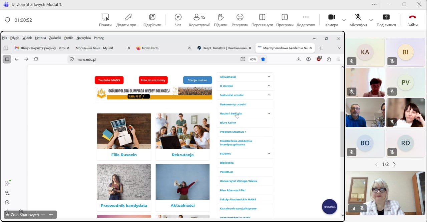
Task: Show the participants list
Action: pyautogui.click(x=199, y=20)
